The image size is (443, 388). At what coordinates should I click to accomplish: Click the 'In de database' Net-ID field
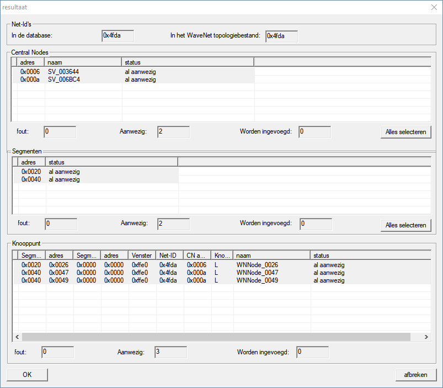pyautogui.click(x=118, y=36)
